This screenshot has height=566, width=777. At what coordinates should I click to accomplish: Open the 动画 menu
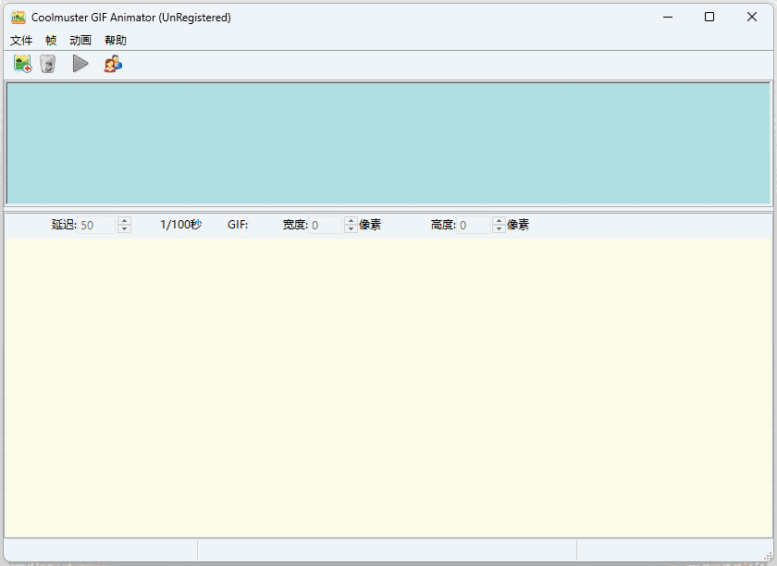tap(80, 40)
